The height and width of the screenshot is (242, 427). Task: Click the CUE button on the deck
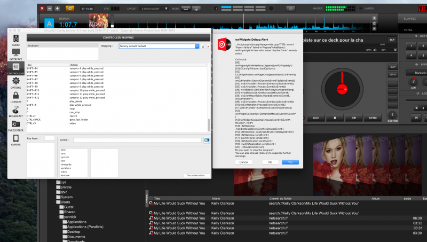coord(316,118)
